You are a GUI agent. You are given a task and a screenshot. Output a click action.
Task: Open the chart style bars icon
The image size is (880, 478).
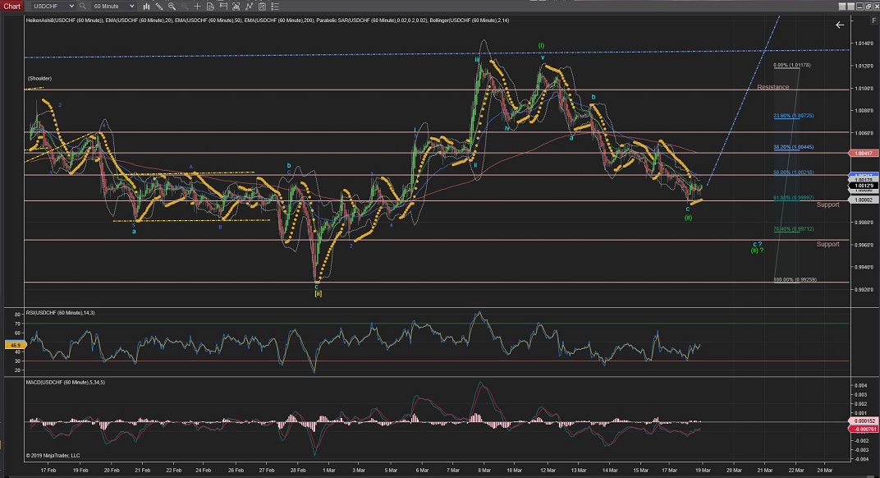pos(146,6)
